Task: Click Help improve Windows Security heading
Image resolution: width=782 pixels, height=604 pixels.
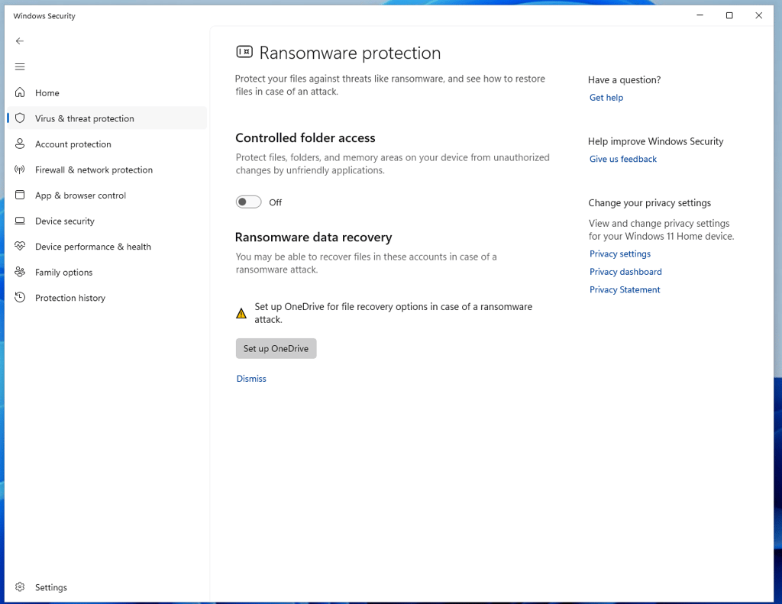Action: [x=655, y=141]
